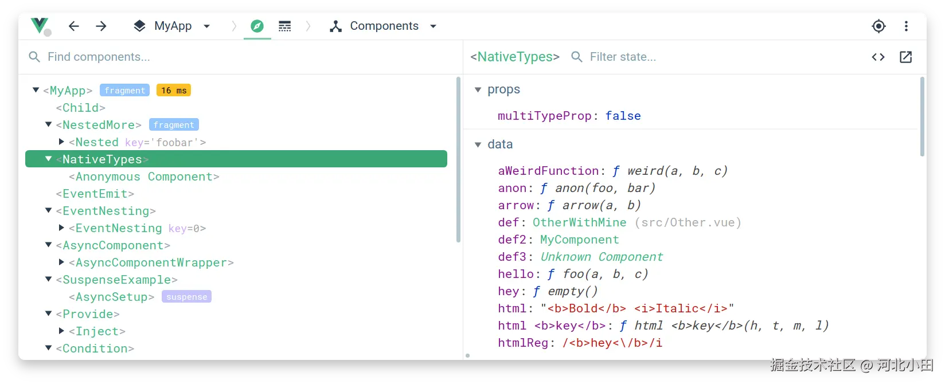
Task: Click the show render code icon
Action: coord(878,57)
